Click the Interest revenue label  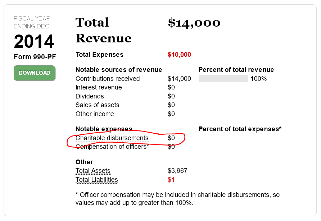point(99,87)
